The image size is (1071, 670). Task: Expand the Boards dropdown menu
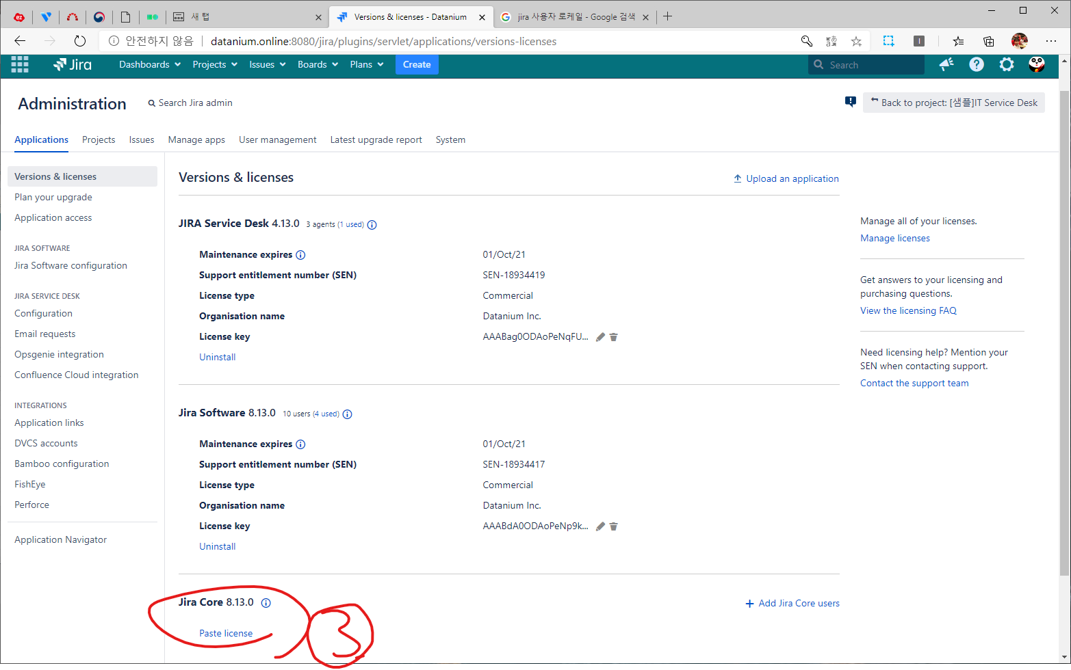tap(318, 64)
